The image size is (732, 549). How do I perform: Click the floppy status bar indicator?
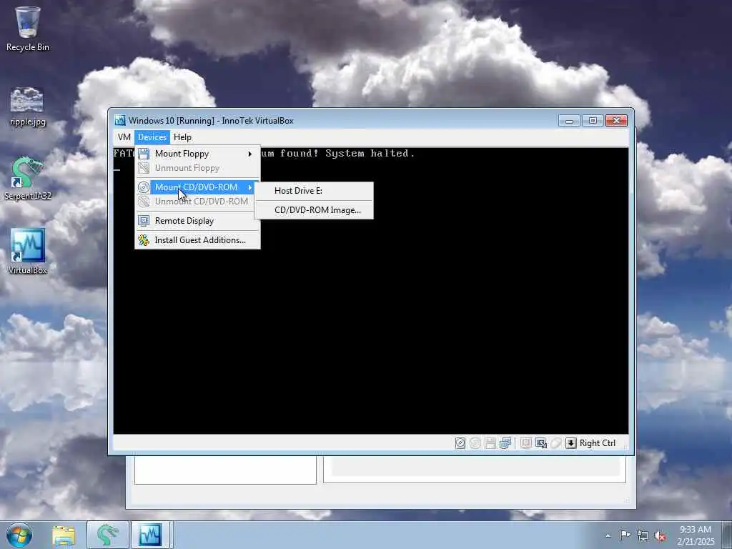490,443
